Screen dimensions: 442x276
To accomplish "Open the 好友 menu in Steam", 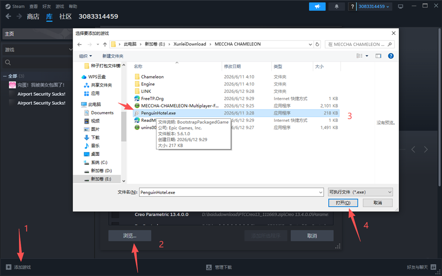I will pyautogui.click(x=47, y=6).
